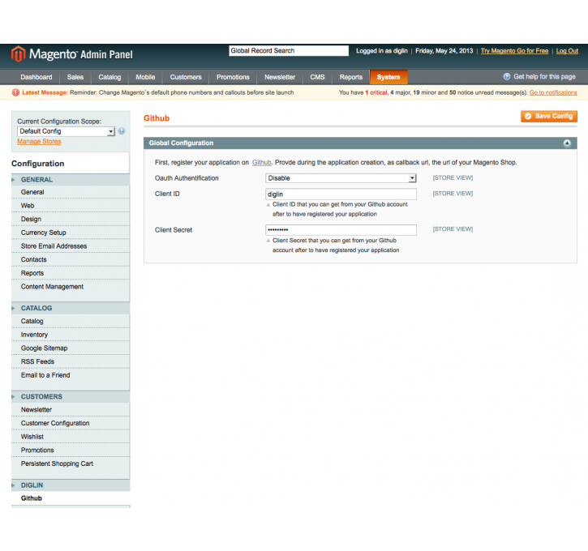This screenshot has width=588, height=551.
Task: Open the Current Configuration Scope dropdown
Action: click(66, 131)
